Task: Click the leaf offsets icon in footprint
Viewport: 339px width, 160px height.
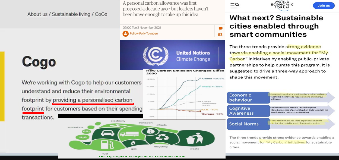Action: click(150, 131)
